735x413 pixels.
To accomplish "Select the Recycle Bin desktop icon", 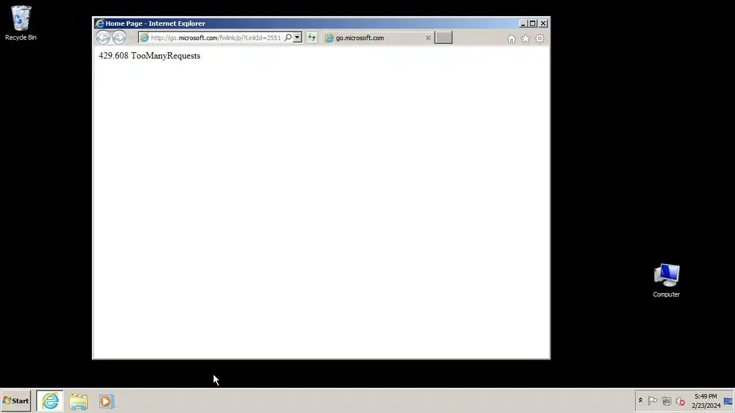I will [21, 24].
